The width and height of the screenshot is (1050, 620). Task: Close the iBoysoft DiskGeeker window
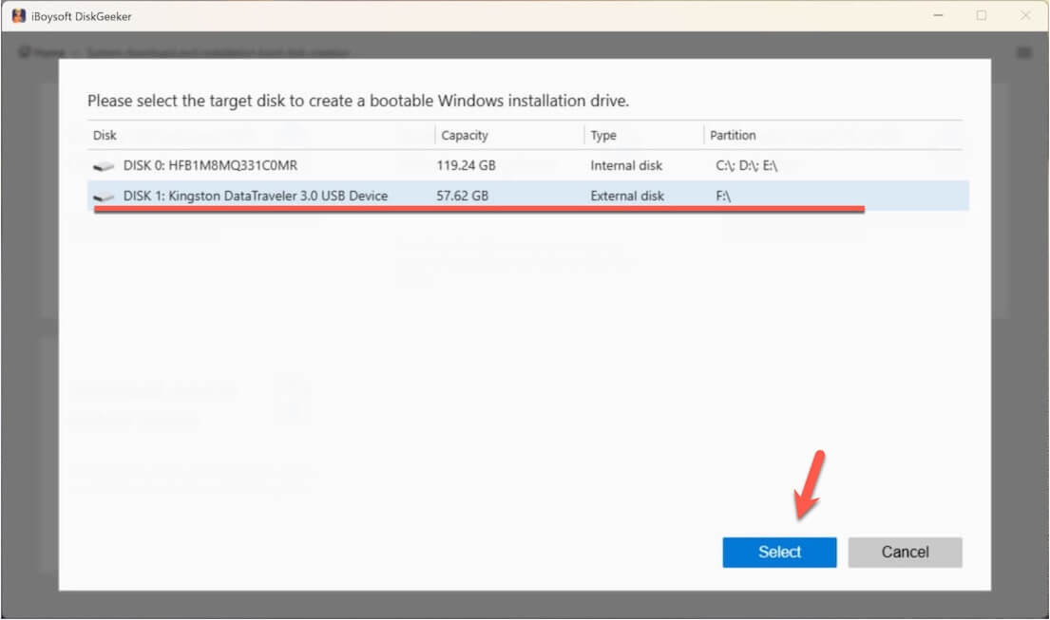(x=1025, y=15)
